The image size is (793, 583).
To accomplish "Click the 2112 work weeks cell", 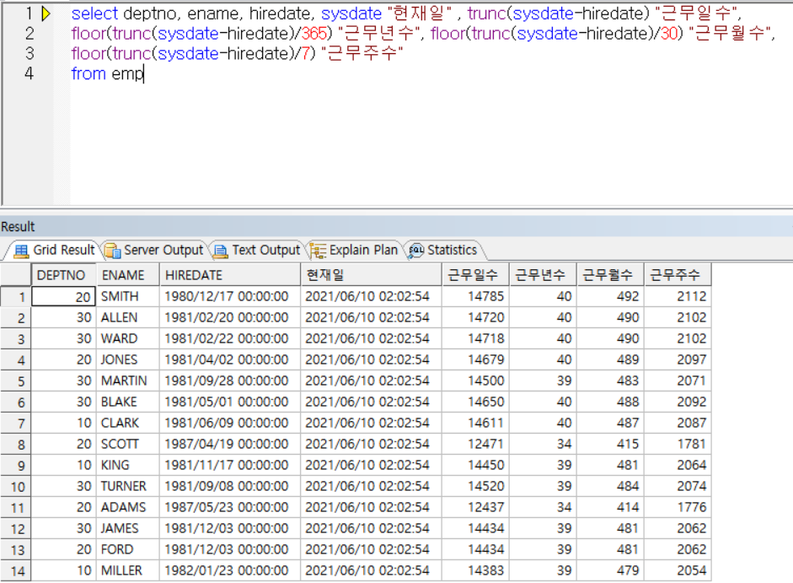I will pyautogui.click(x=678, y=296).
